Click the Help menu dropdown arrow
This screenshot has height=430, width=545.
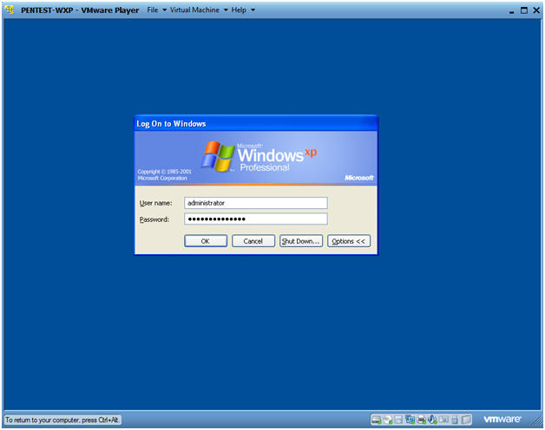pos(253,10)
